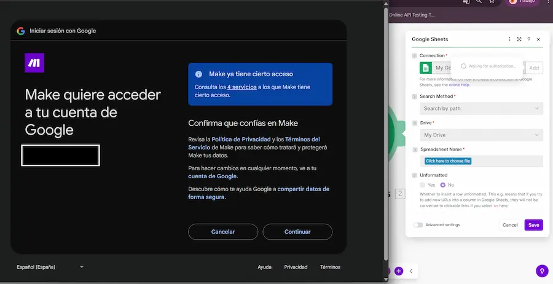Image resolution: width=553 pixels, height=284 pixels.
Task: Open the 4 servicios link
Action: tap(242, 87)
